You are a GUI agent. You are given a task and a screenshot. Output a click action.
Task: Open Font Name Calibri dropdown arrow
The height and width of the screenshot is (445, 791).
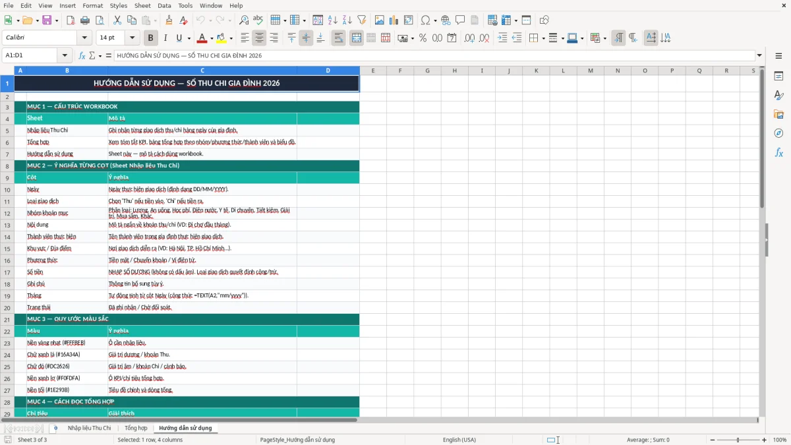coord(84,38)
